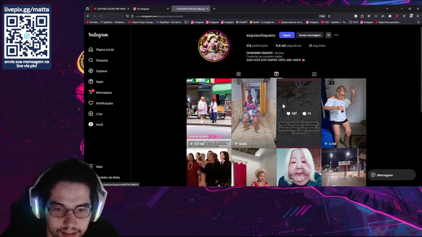Go to Reels in the sidebar
The width and height of the screenshot is (422, 237).
point(96,82)
